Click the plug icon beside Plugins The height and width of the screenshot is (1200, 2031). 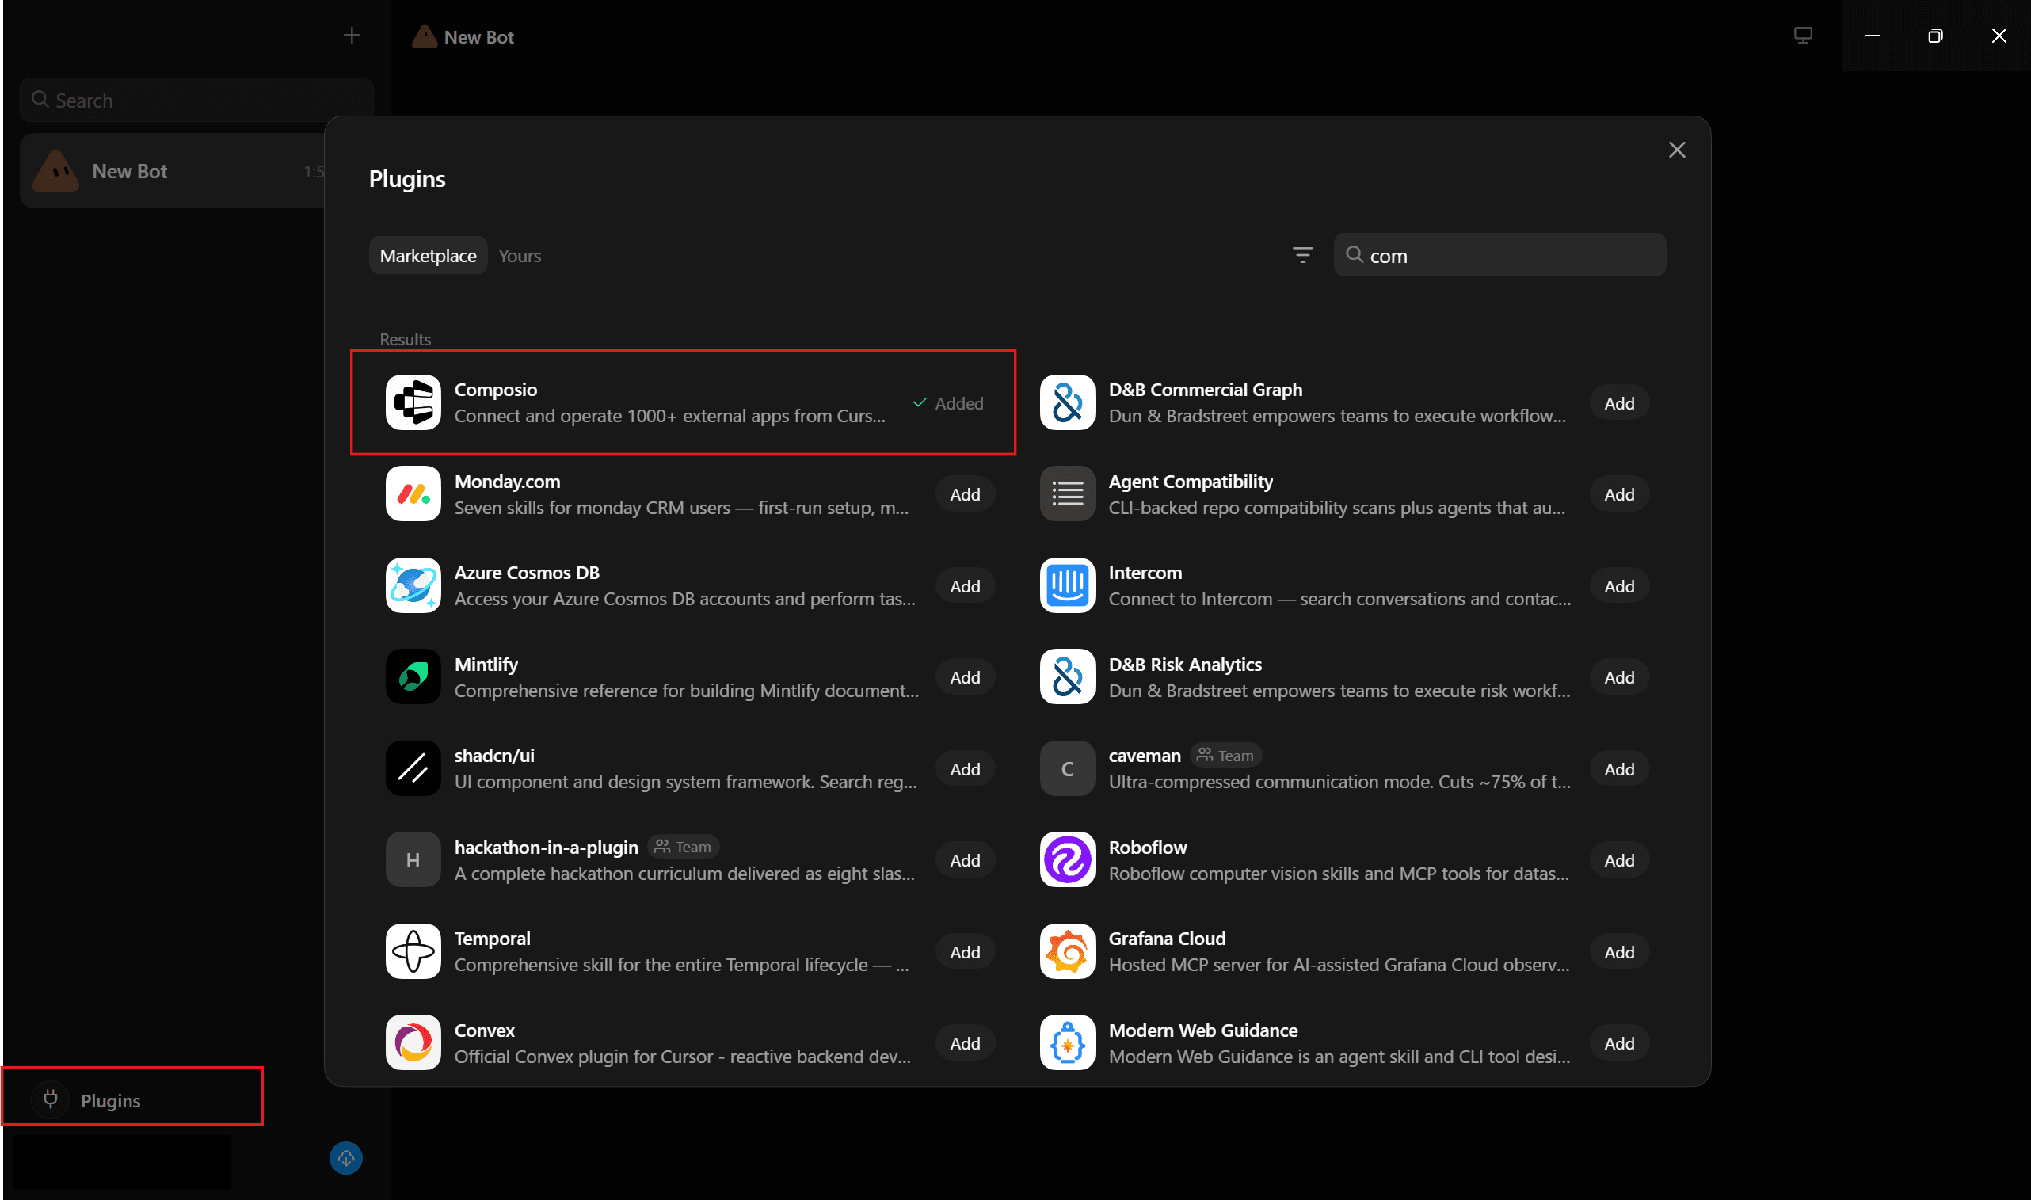point(50,1099)
